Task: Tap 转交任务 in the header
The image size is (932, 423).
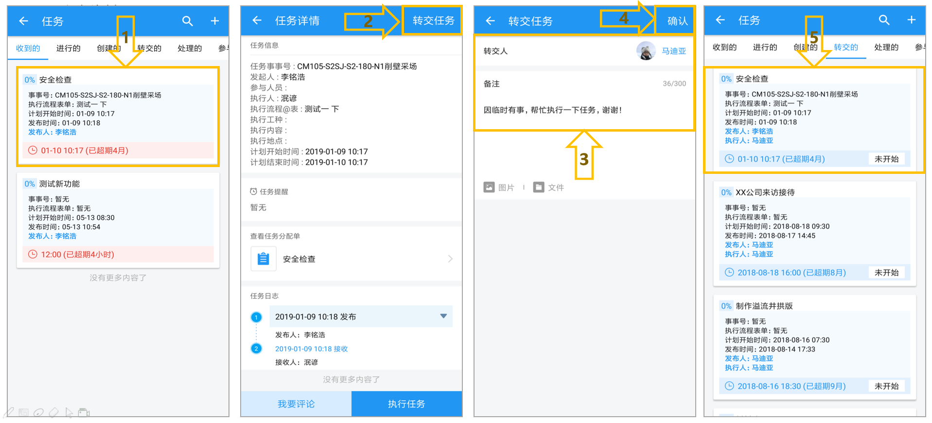Action: [433, 20]
